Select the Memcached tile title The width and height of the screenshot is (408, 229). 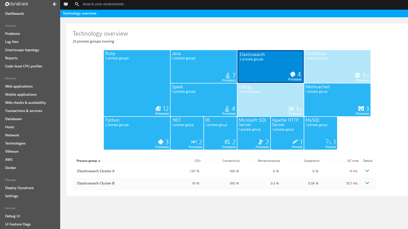click(x=317, y=87)
